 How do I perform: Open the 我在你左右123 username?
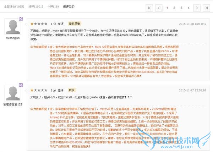tap(13, 104)
